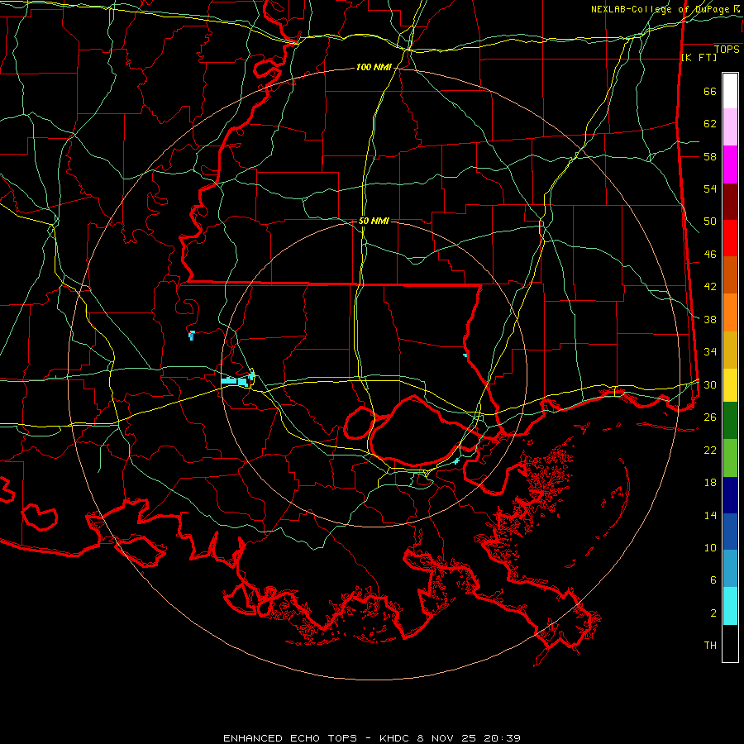
Task: Select the light green legend swatch
Action: click(730, 458)
